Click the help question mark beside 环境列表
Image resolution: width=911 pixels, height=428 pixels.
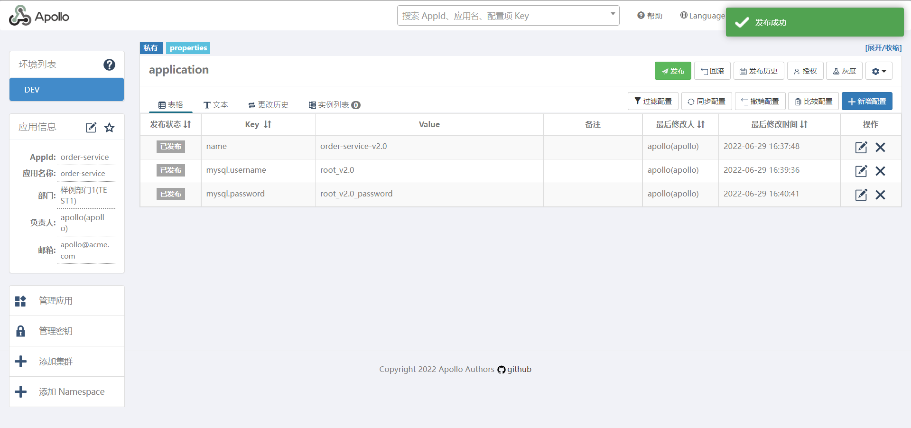point(109,65)
